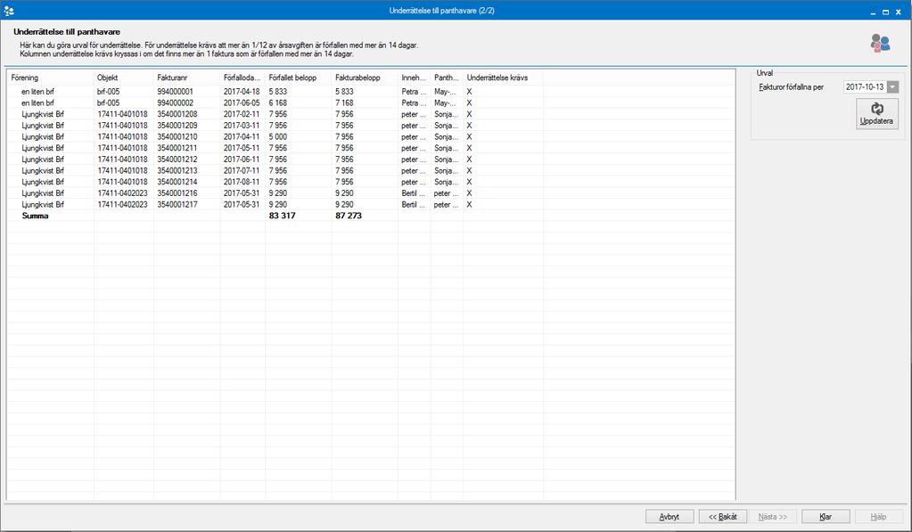
Task: Click invoice amount 7 168
Action: click(344, 102)
